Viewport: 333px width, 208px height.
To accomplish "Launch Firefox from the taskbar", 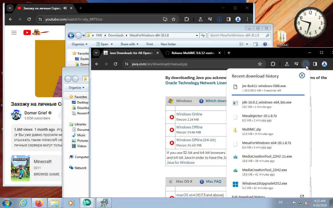I will point(39,203).
